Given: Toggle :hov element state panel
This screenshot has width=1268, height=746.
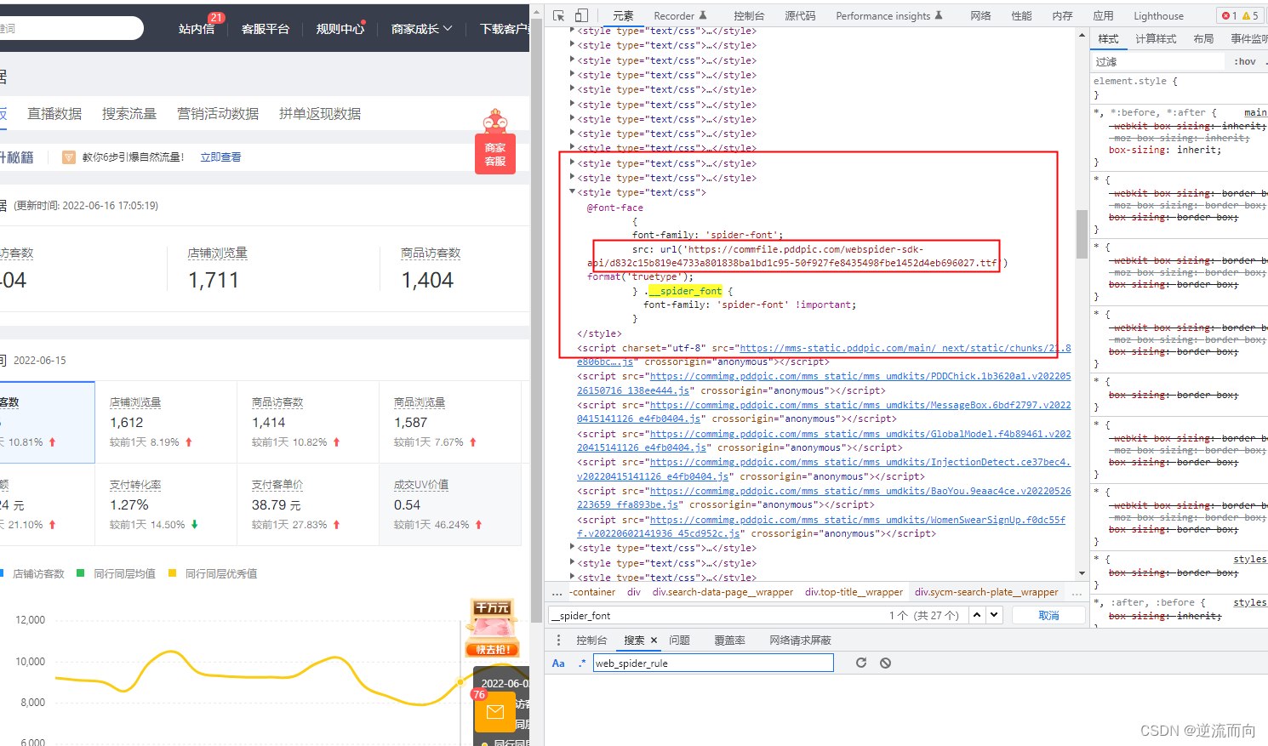Looking at the screenshot, I should pos(1245,61).
